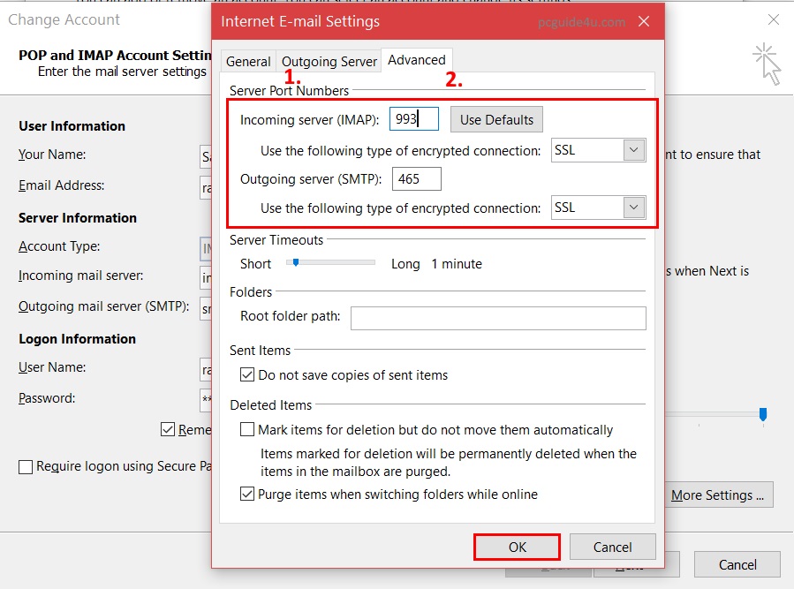
Task: Click the Root folder path field
Action: click(x=498, y=318)
